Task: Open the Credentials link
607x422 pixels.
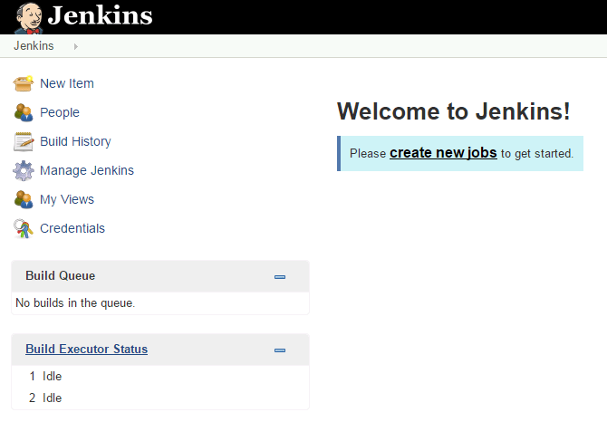Action: click(72, 228)
